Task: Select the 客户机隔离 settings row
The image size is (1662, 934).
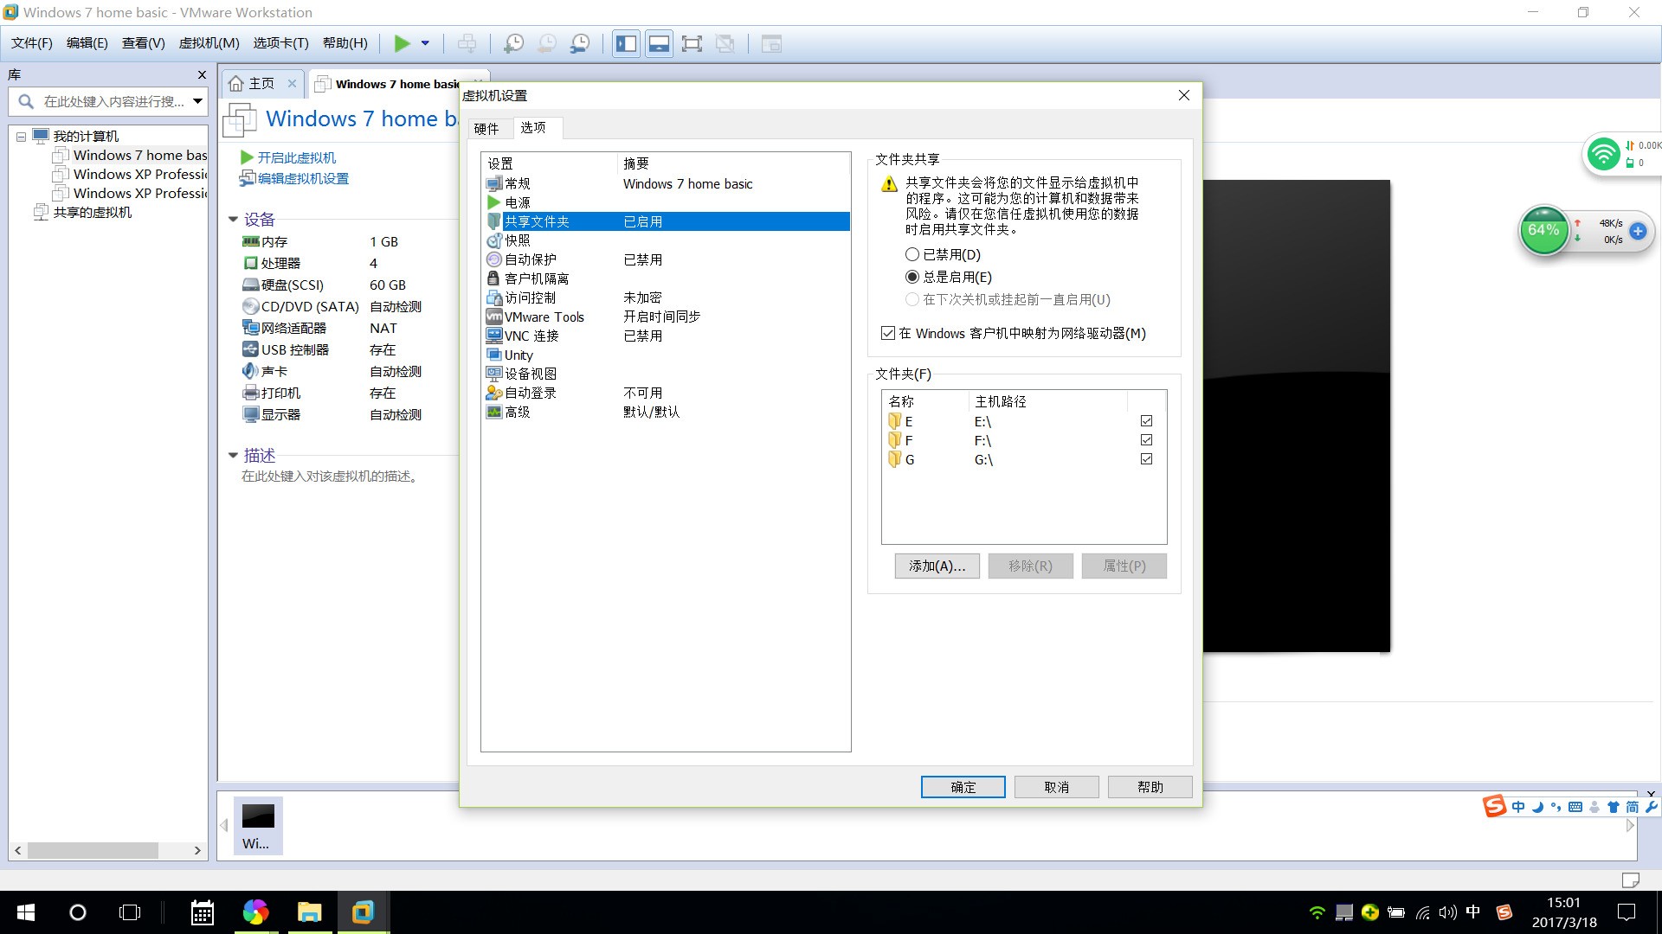Action: pos(667,278)
